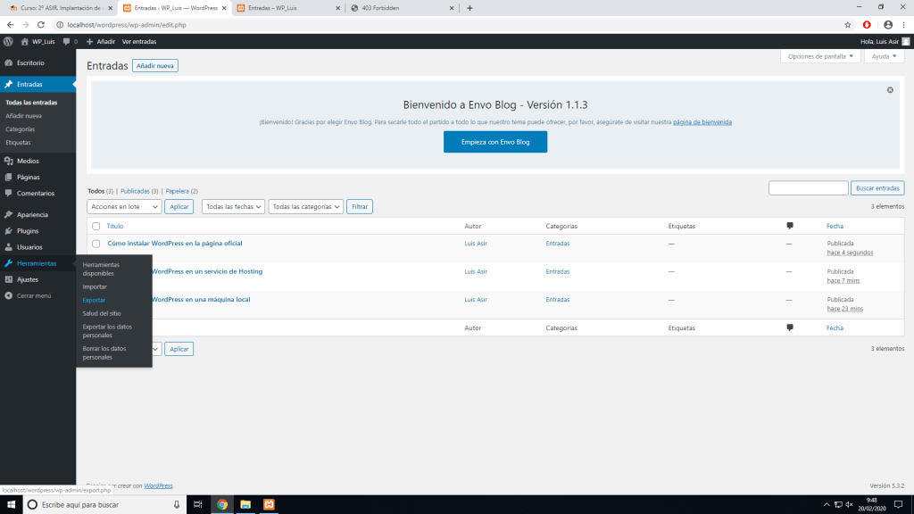Open the 'Todas las fechas' dropdown
914x514 pixels.
233,206
